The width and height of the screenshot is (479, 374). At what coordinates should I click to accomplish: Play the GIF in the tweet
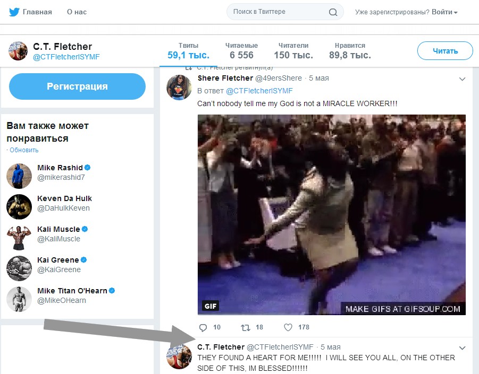331,215
